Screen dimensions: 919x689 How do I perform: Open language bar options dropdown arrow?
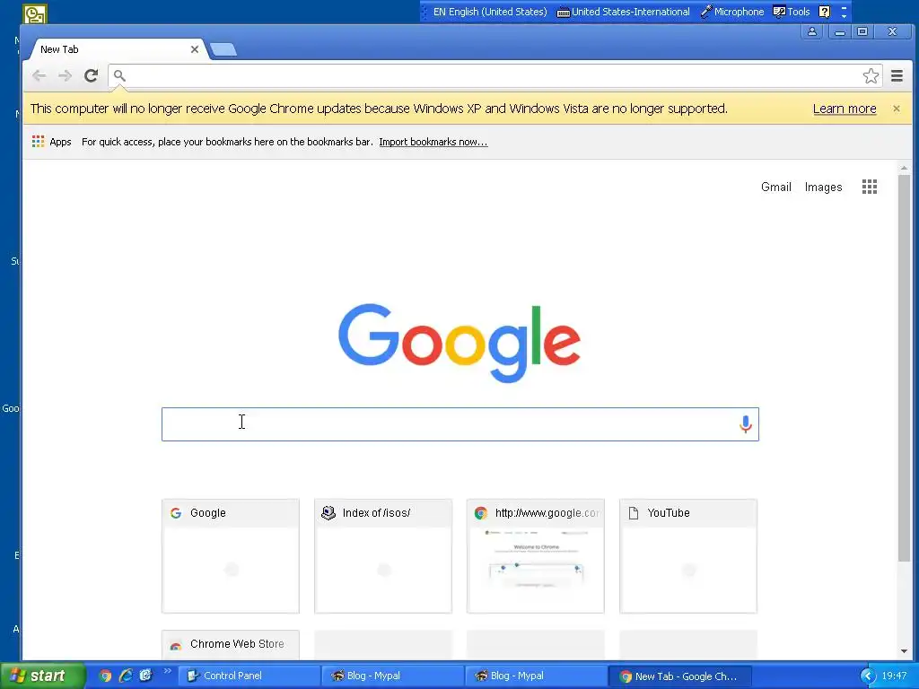[844, 16]
